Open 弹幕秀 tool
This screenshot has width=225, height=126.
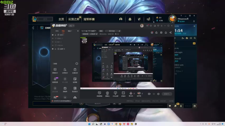coord(65,89)
